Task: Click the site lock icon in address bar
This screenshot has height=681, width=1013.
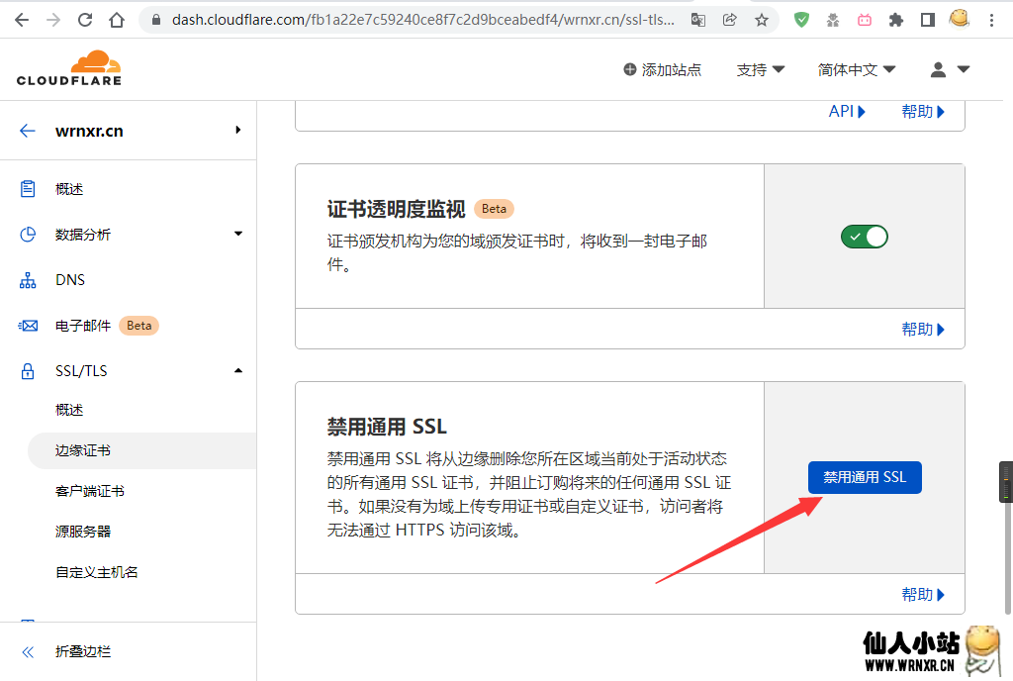Action: (155, 20)
